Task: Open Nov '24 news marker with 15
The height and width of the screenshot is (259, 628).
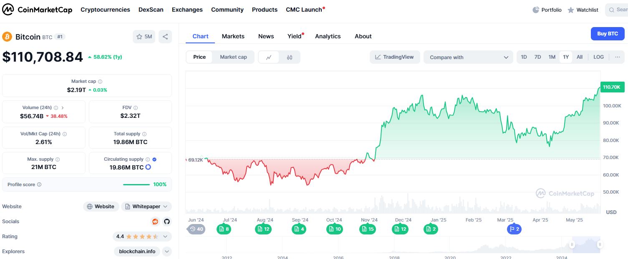Action: pyautogui.click(x=368, y=229)
